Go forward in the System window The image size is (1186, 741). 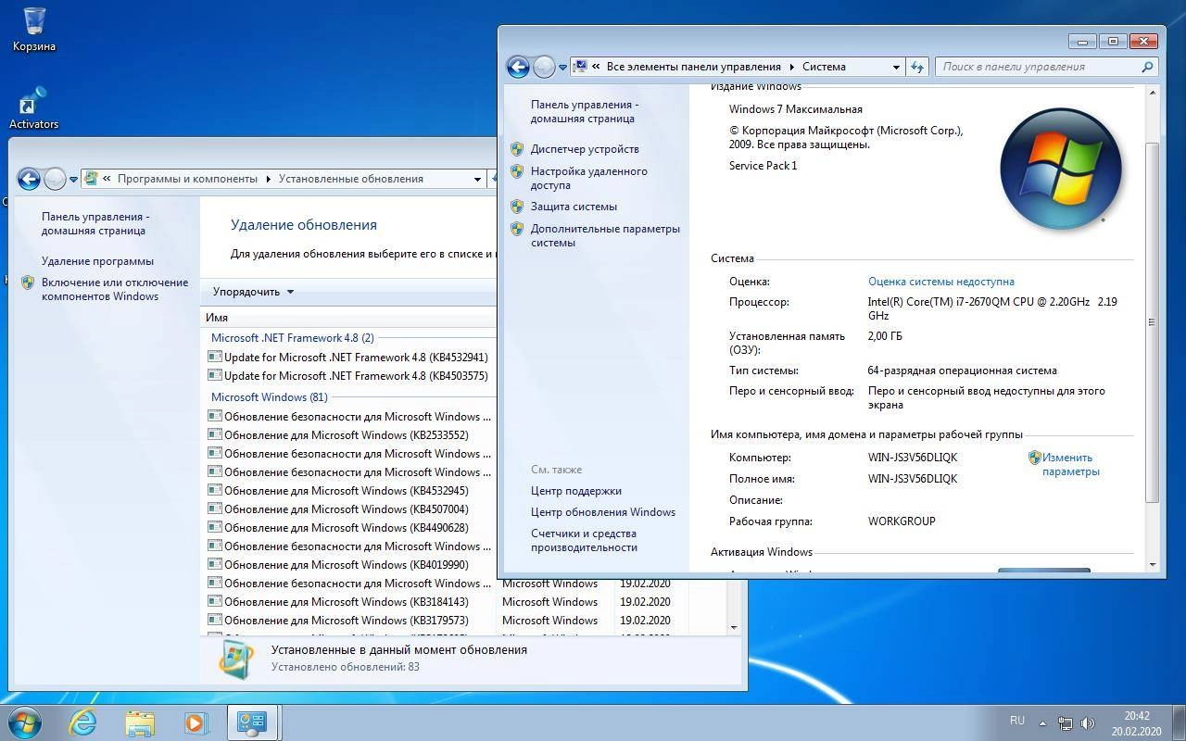click(x=544, y=67)
